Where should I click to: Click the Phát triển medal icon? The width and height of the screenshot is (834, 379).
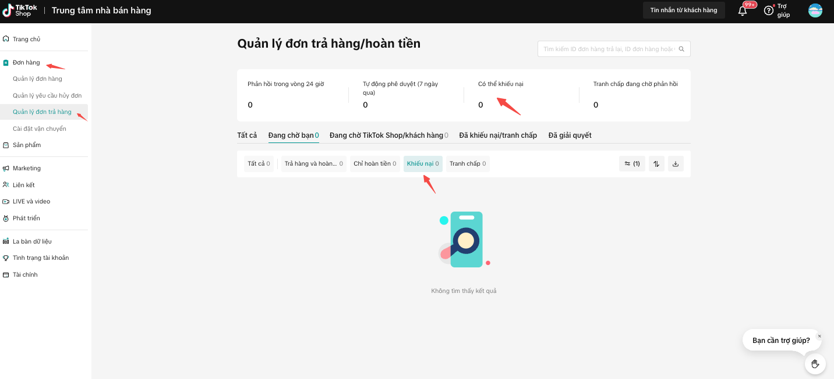[6, 218]
